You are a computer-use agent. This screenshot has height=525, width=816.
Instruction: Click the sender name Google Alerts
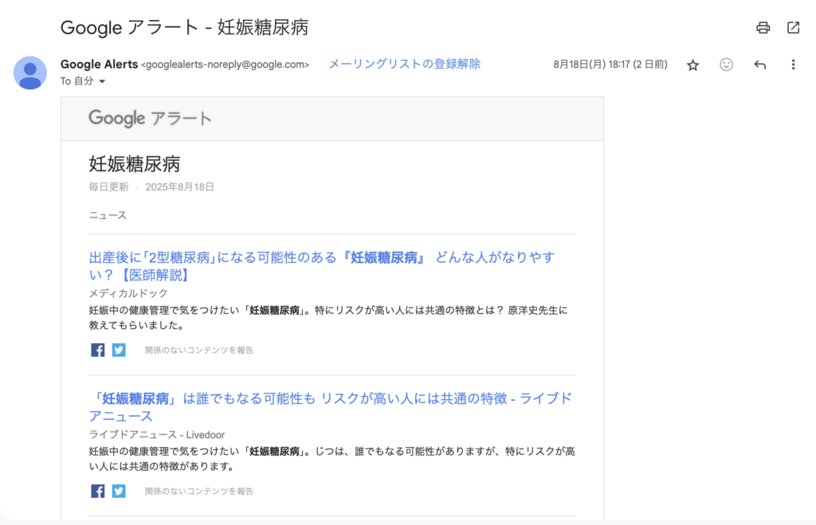(x=99, y=64)
